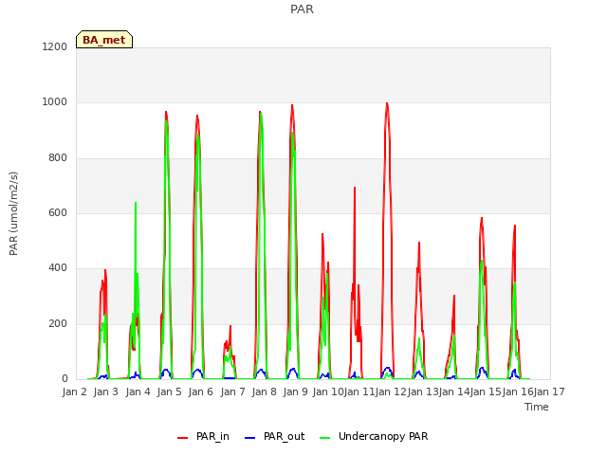
Task: Click the Jan 4 x-axis label
Action: 138,391
